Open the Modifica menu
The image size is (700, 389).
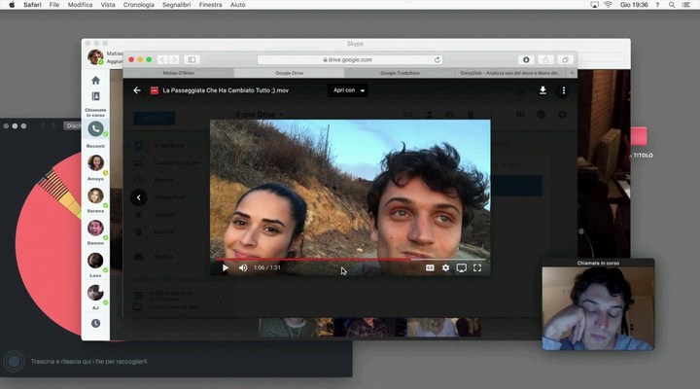point(80,5)
